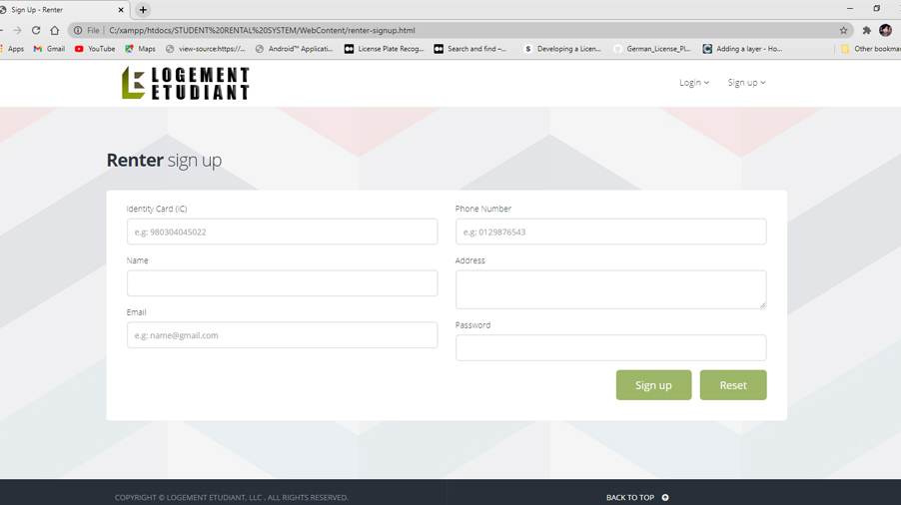Open the Maps bookmark
Screen dimensions: 901x505
click(x=140, y=48)
